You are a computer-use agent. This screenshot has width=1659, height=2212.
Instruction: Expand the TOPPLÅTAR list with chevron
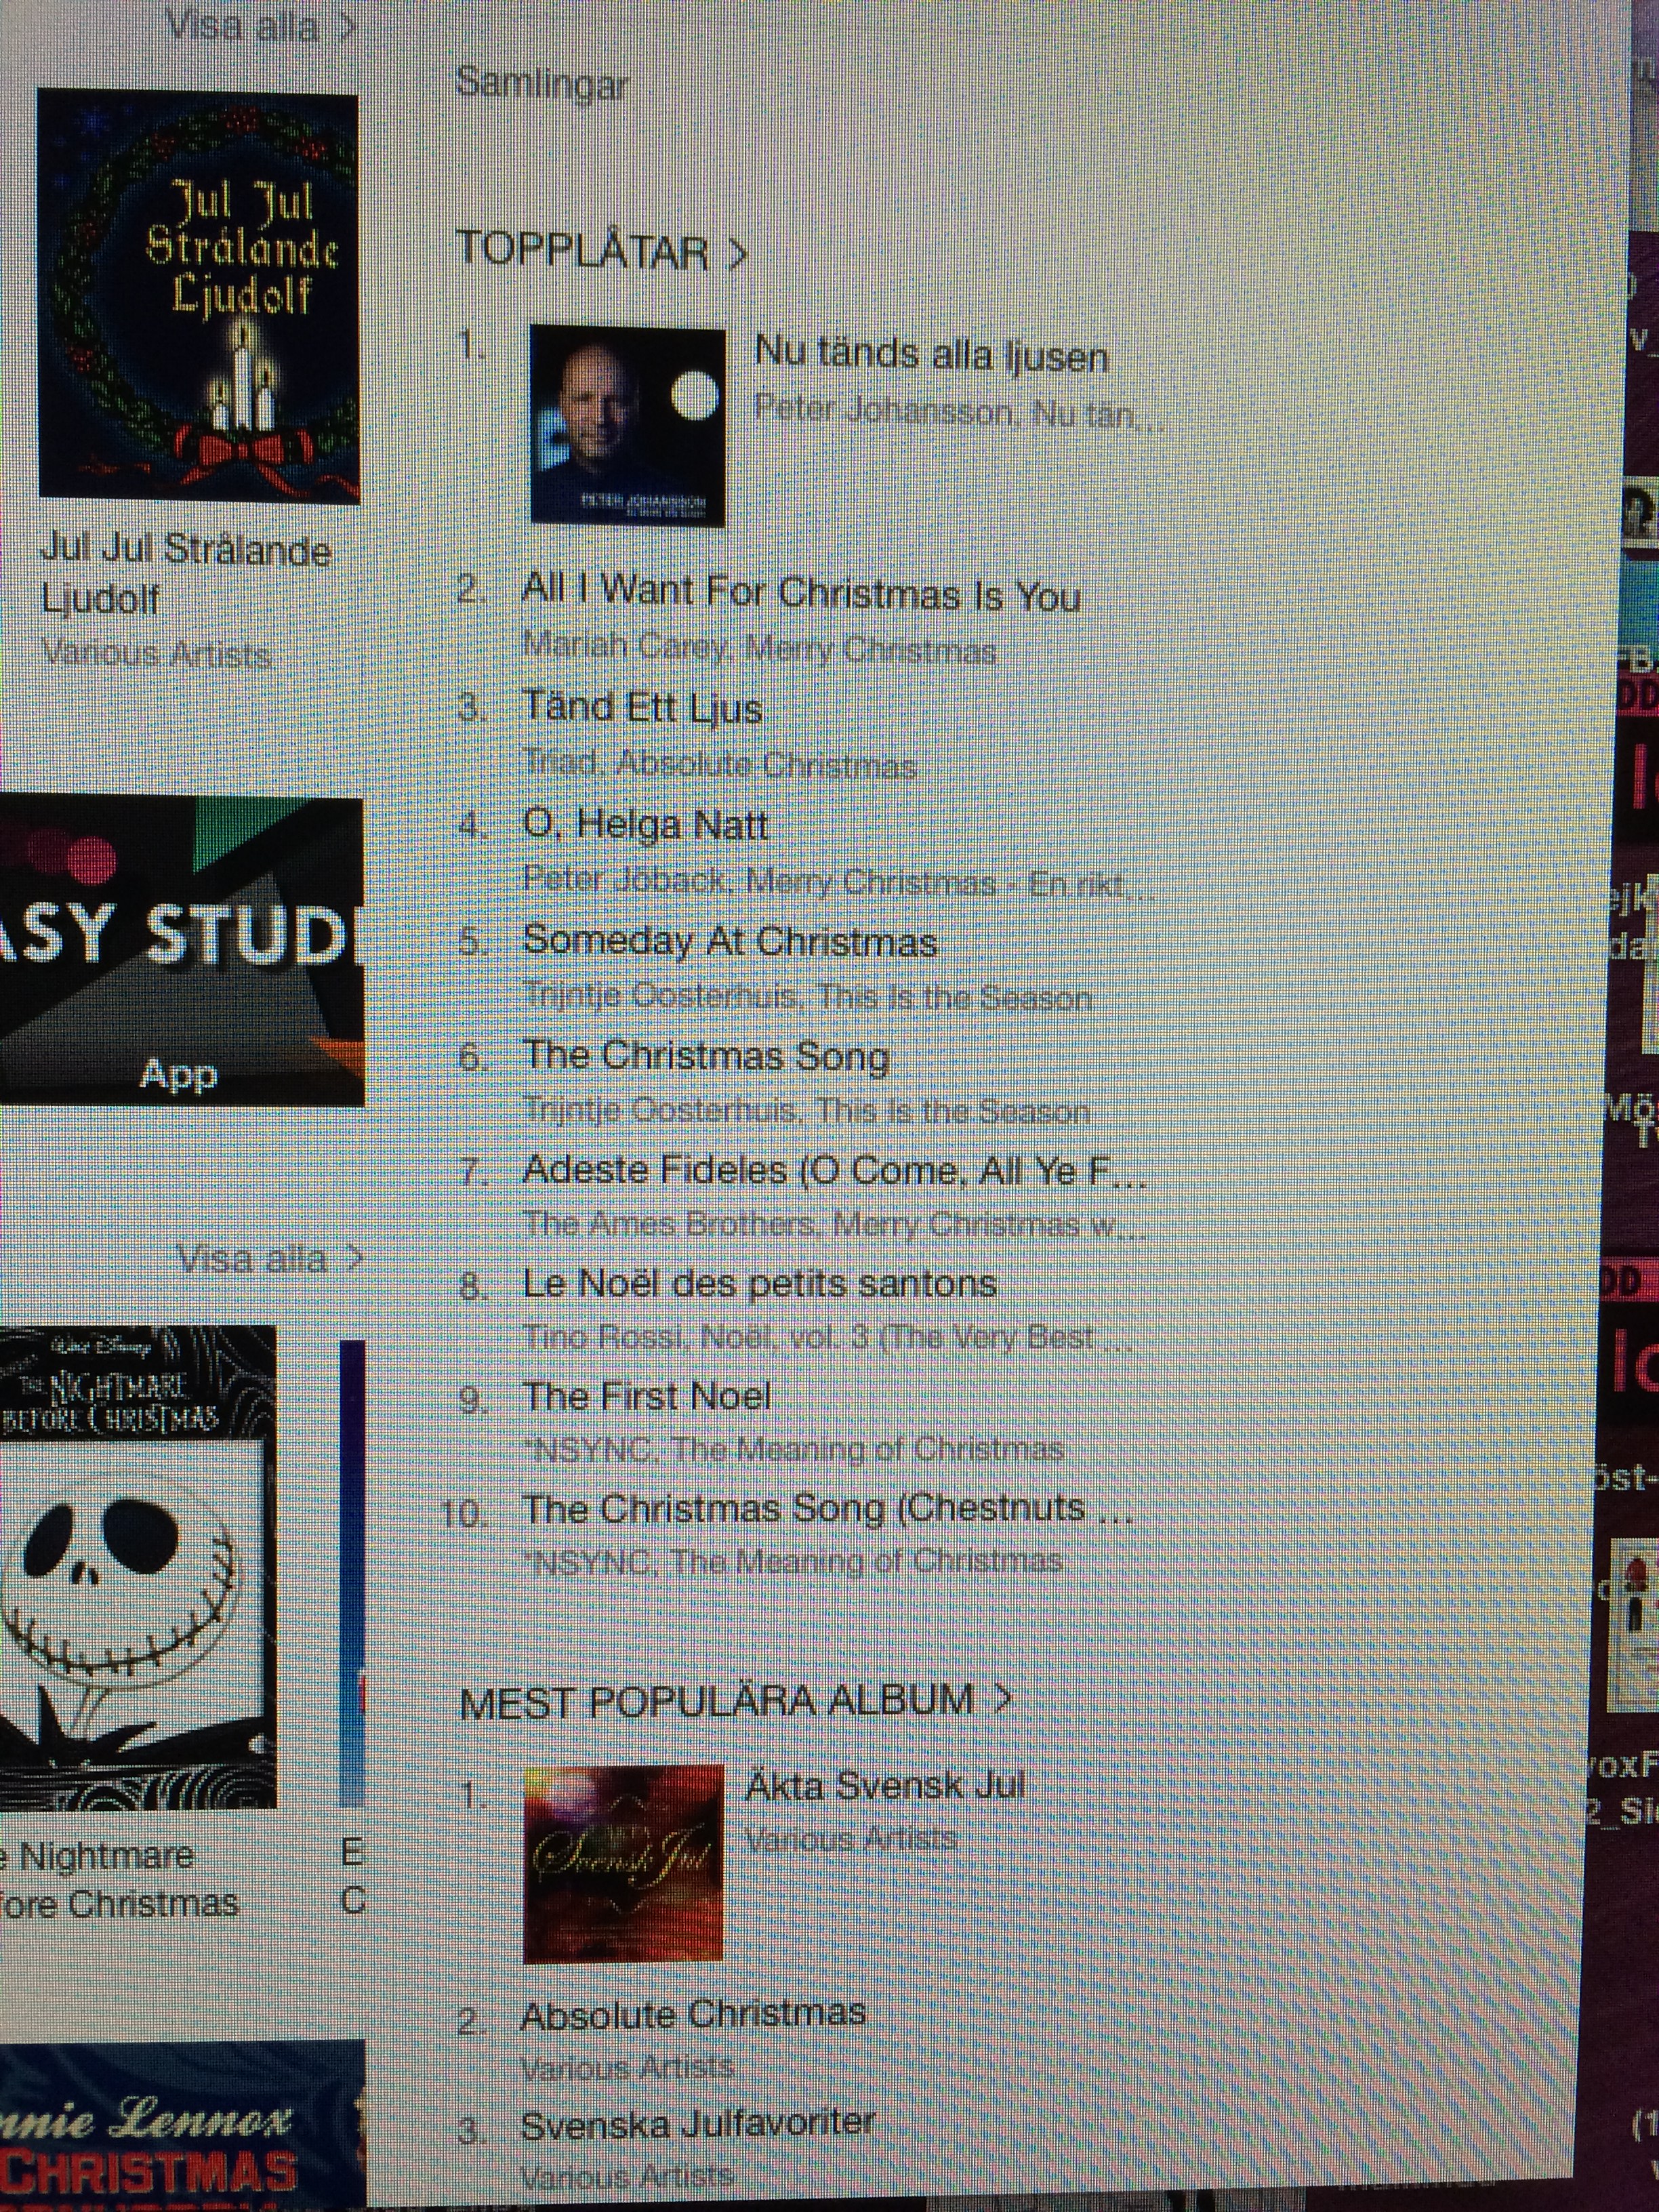602,251
